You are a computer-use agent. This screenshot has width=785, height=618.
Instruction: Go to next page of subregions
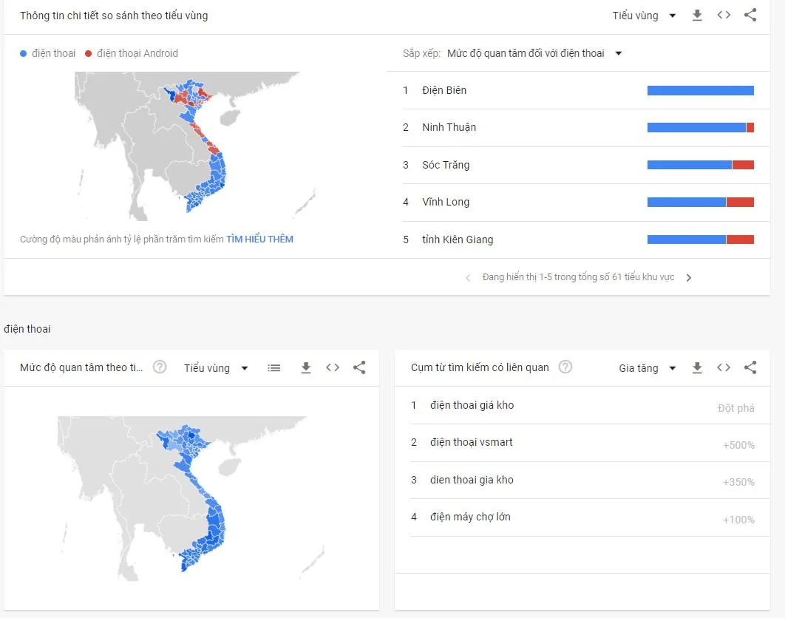click(689, 278)
